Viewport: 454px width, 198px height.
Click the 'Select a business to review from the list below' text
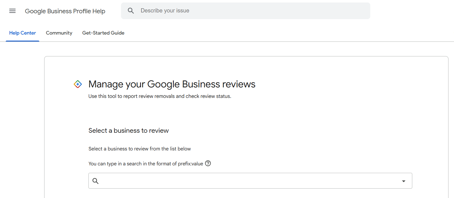pyautogui.click(x=140, y=149)
